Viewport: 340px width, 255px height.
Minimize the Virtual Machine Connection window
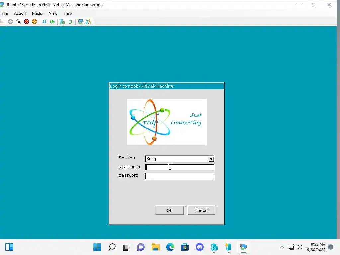tap(299, 5)
